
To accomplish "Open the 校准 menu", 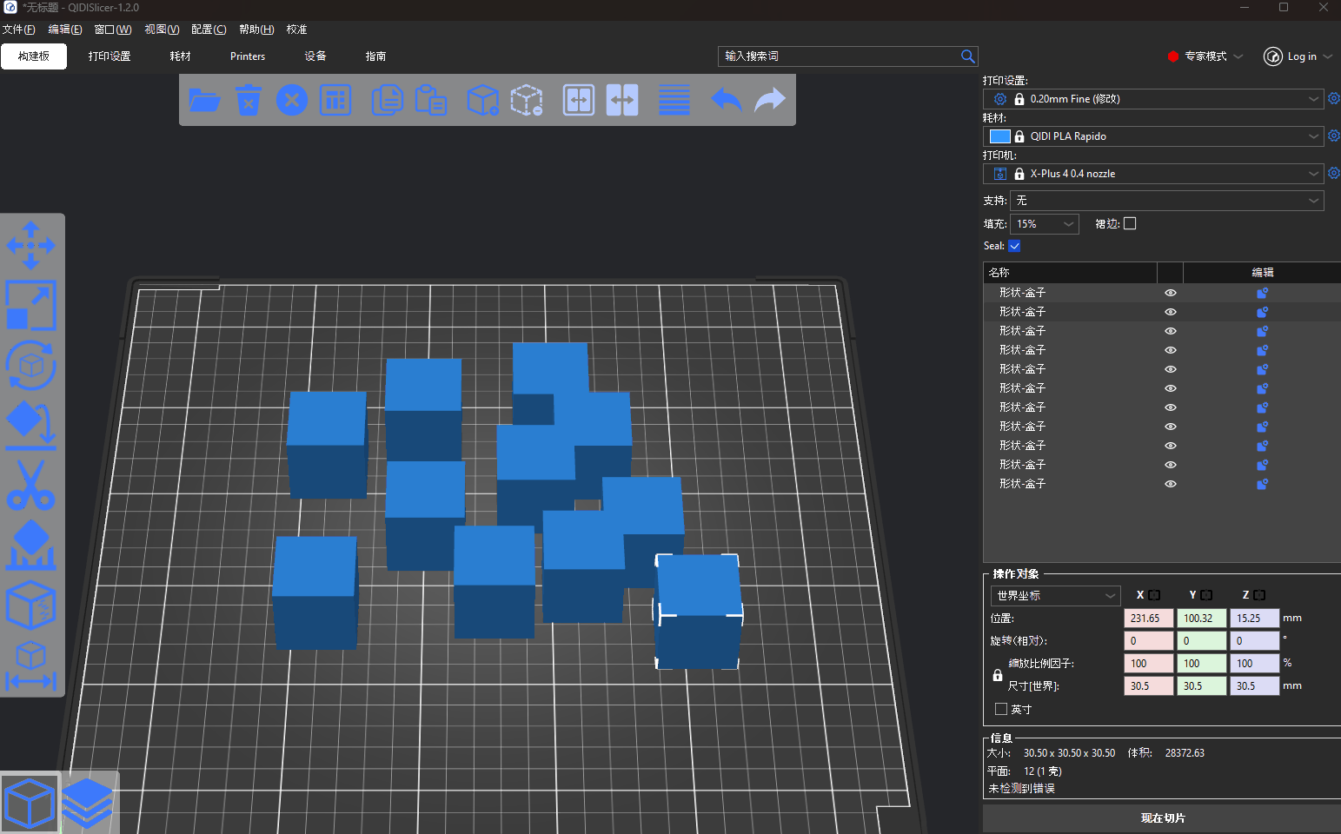I will (297, 30).
